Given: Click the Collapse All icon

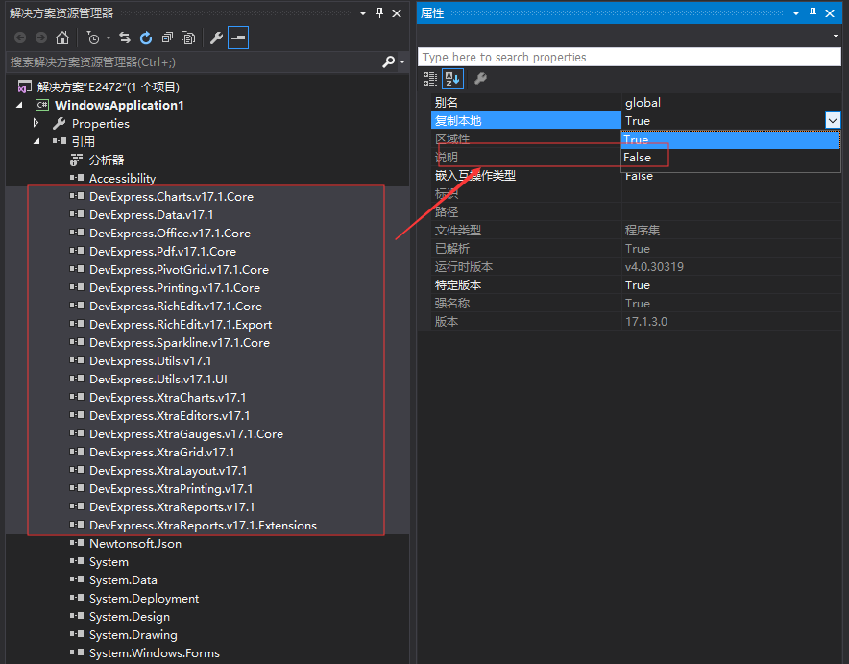Looking at the screenshot, I should pos(167,37).
